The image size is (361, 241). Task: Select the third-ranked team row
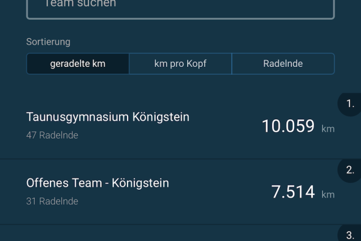coord(168,234)
